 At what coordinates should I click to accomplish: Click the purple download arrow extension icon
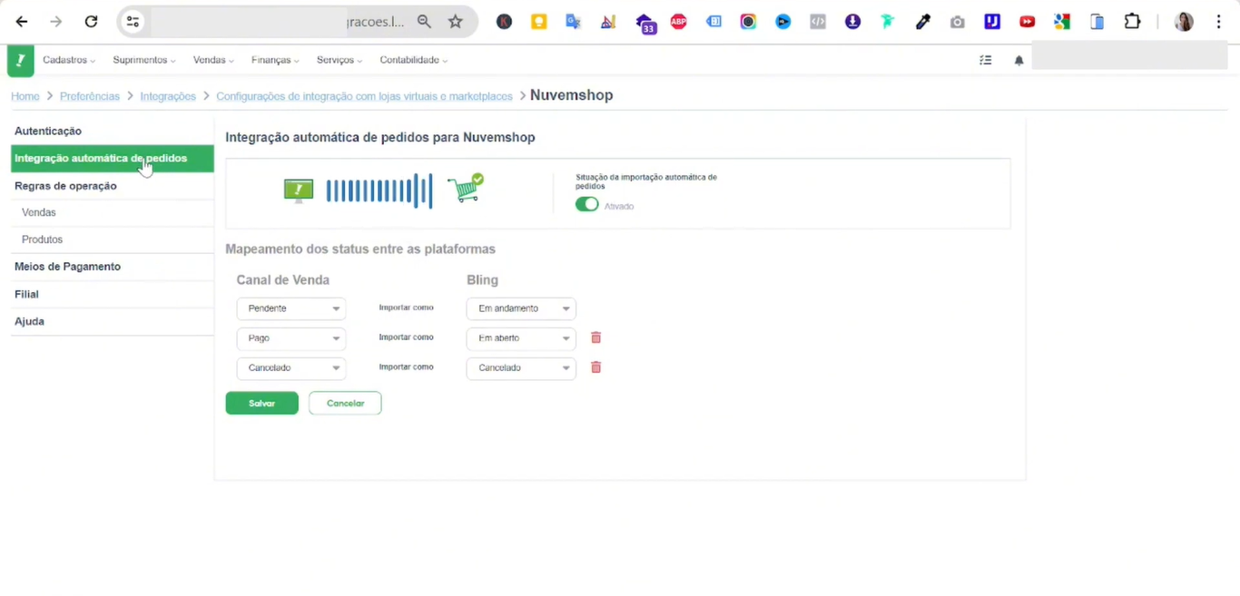pos(852,22)
